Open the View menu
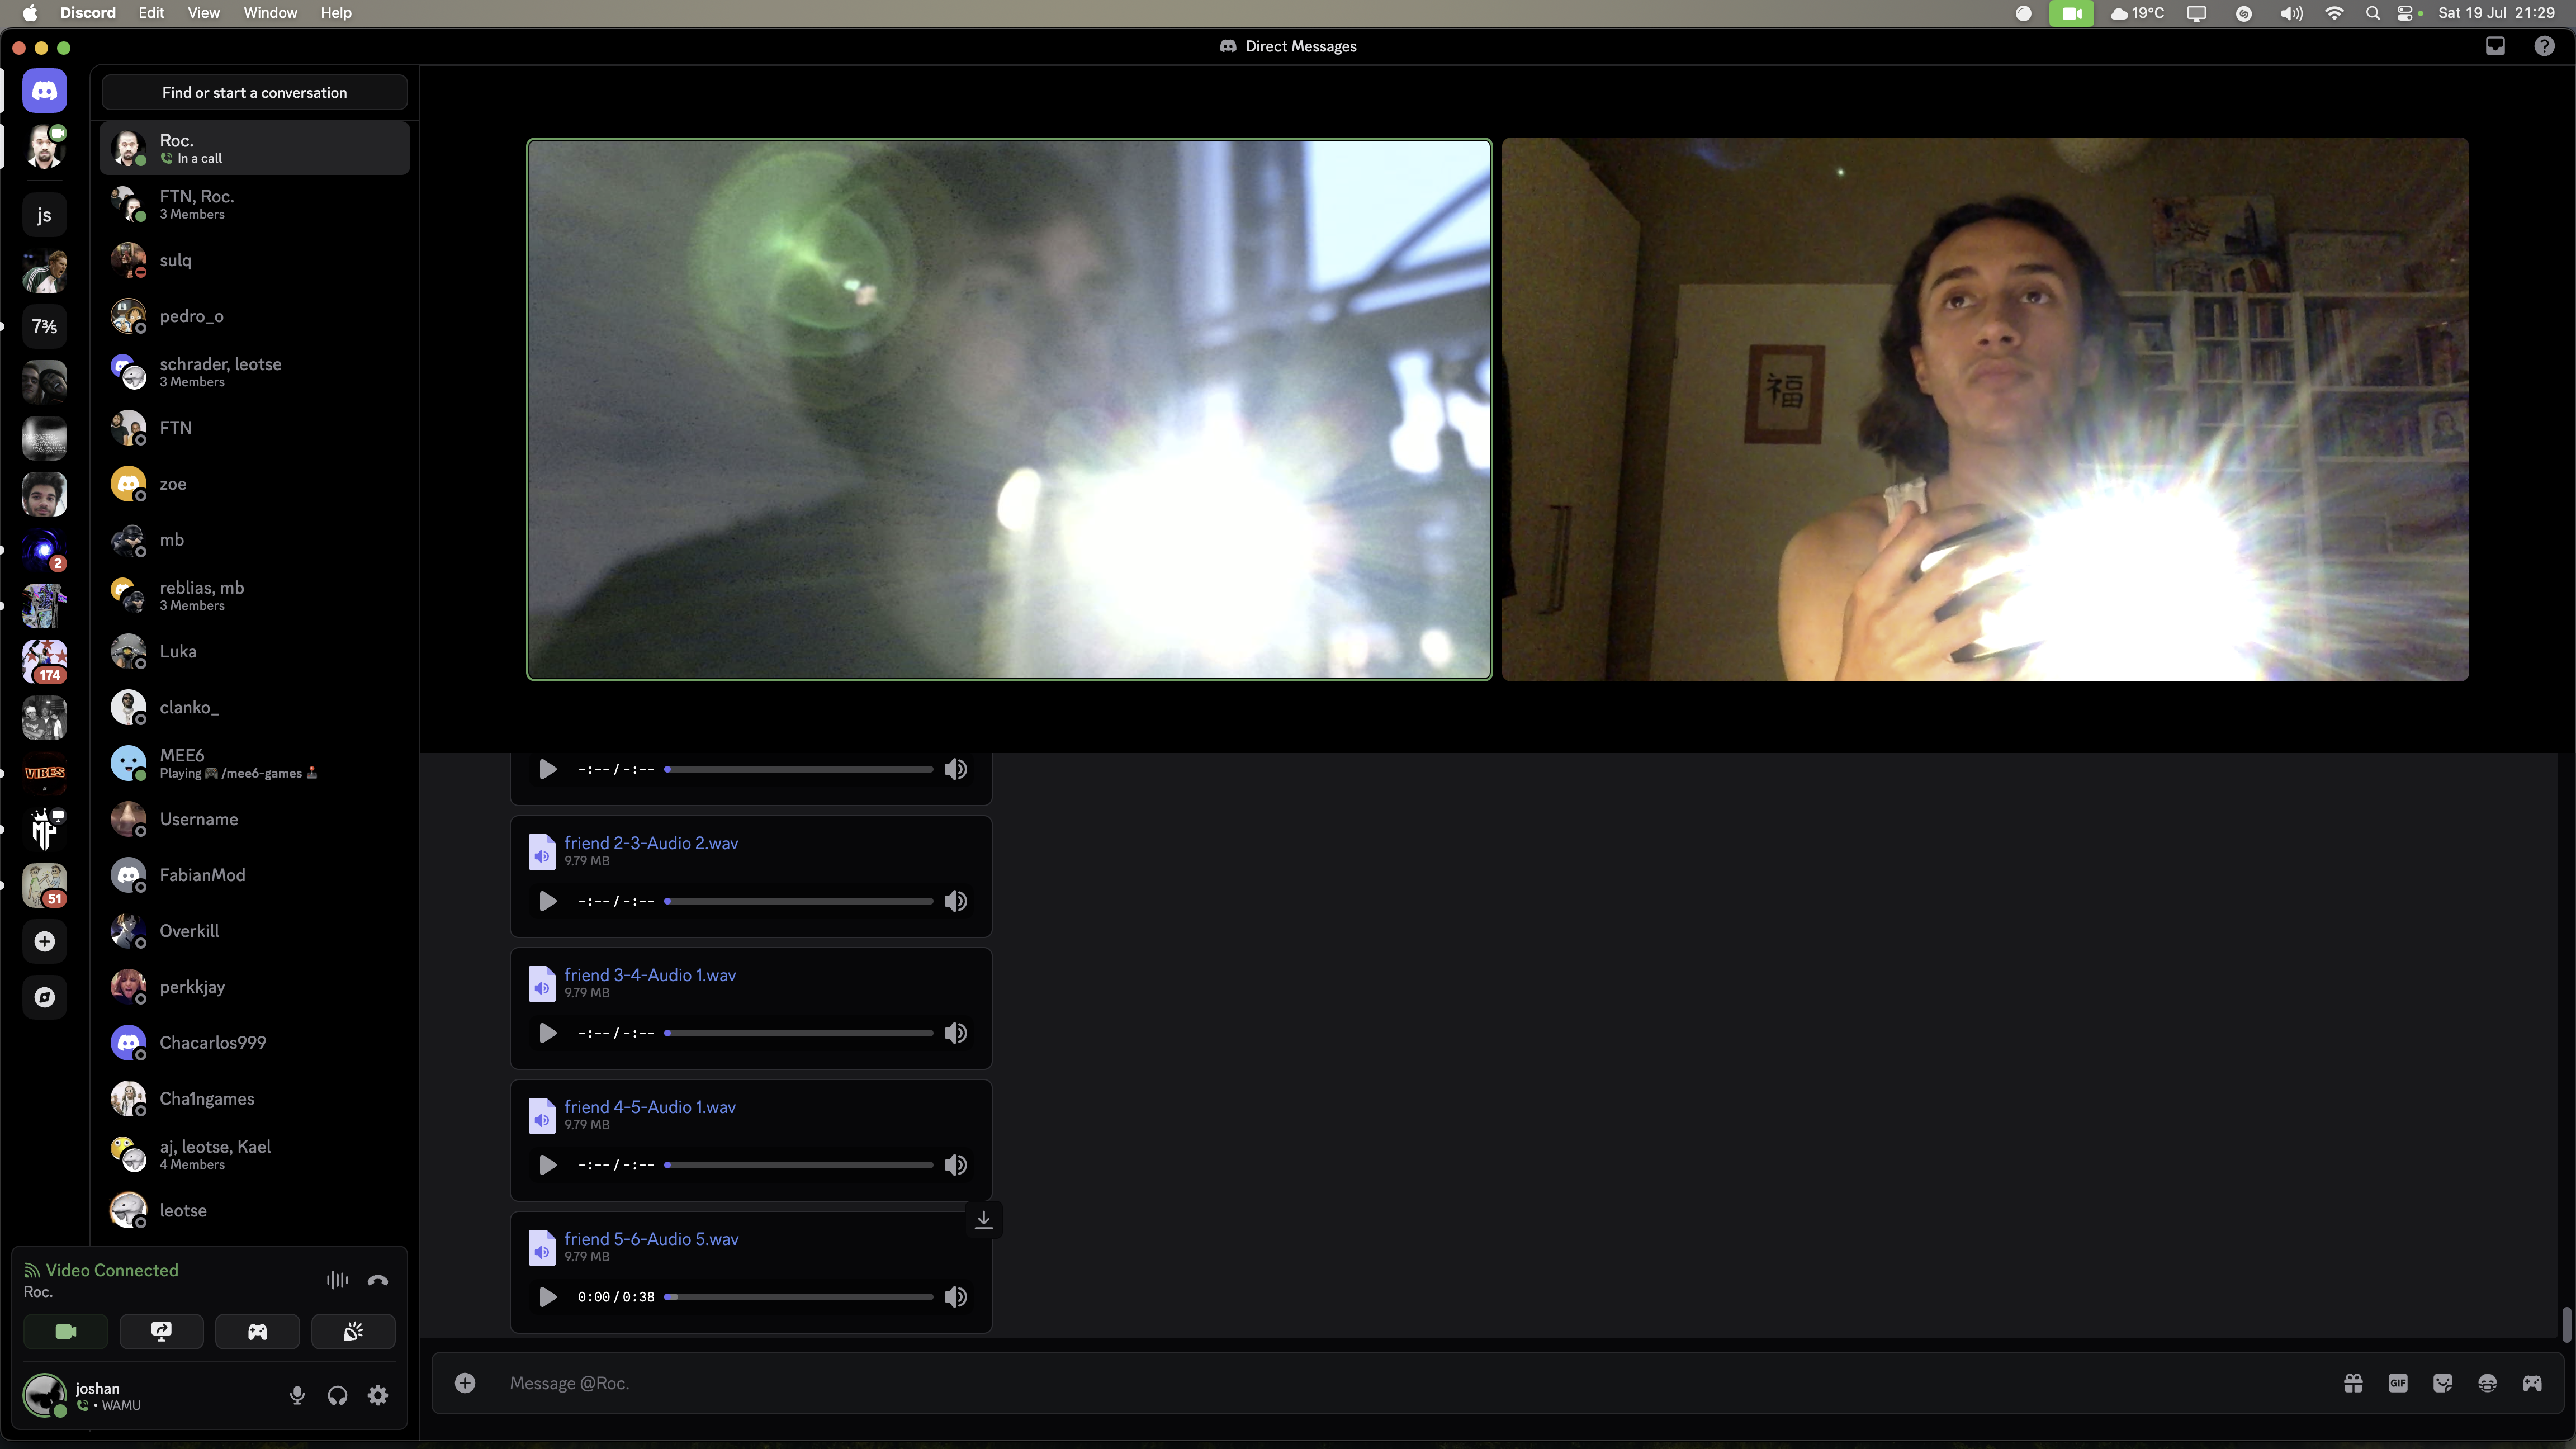The height and width of the screenshot is (1449, 2576). tap(203, 13)
